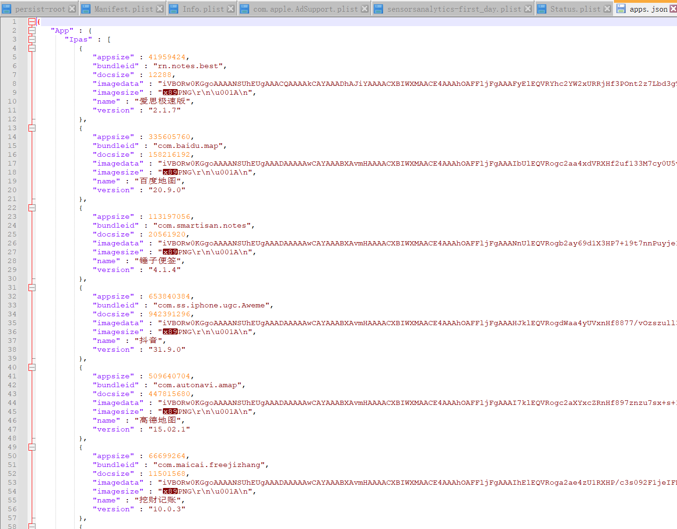Collapse the "Ipas" array fold on line 3
The height and width of the screenshot is (529, 677).
[x=32, y=39]
